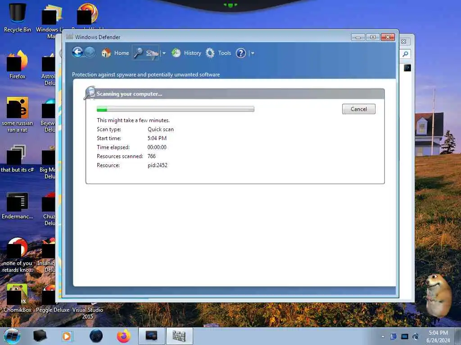Launch Windows Media Player from taskbar
The width and height of the screenshot is (461, 345).
click(x=67, y=336)
